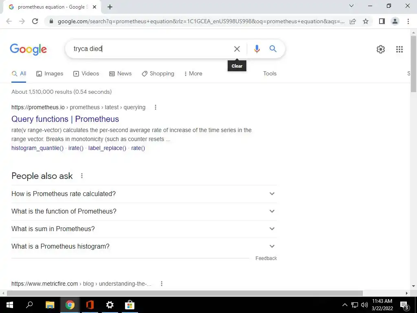Image resolution: width=417 pixels, height=313 pixels.
Task: Select the All results tab
Action: pos(19,74)
